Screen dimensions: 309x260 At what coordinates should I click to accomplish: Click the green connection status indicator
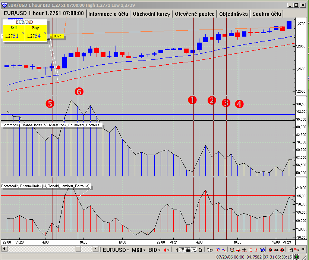pyautogui.click(x=296, y=257)
